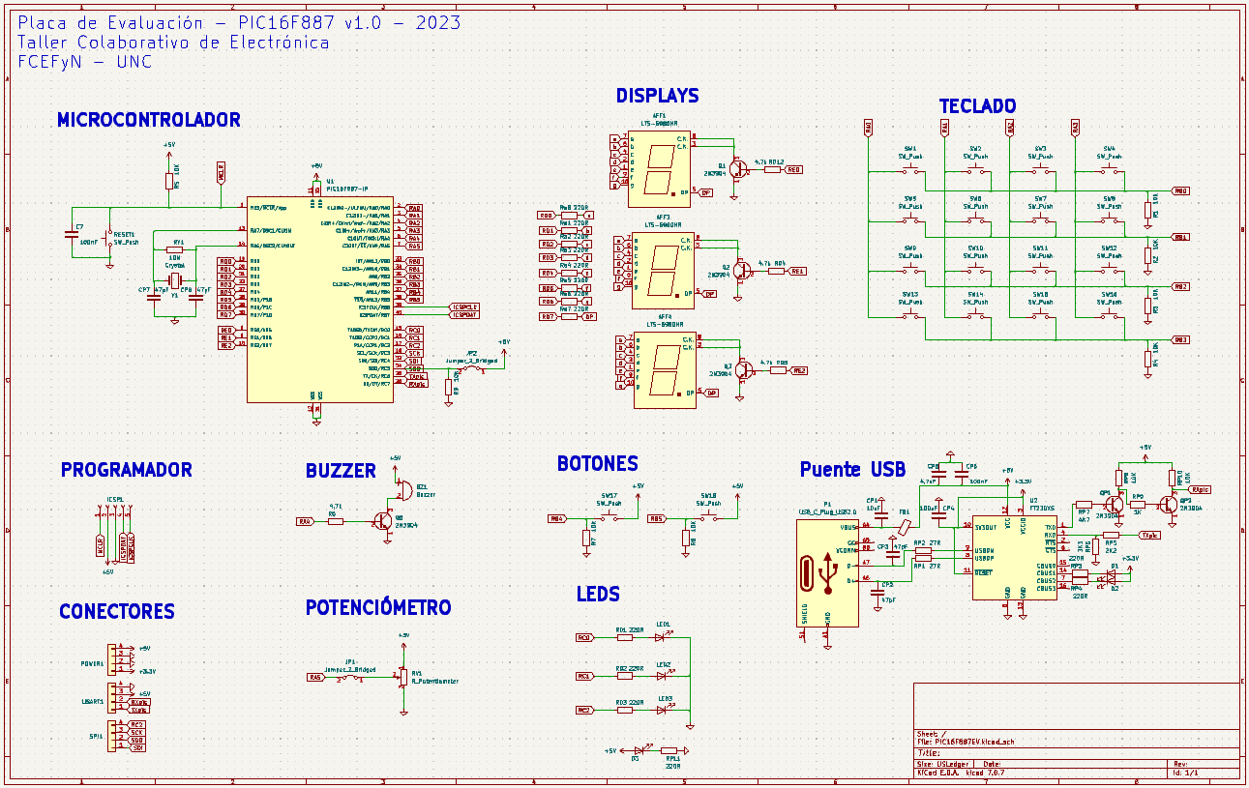Click the Q2 transistor next to AFF3 display

point(742,270)
